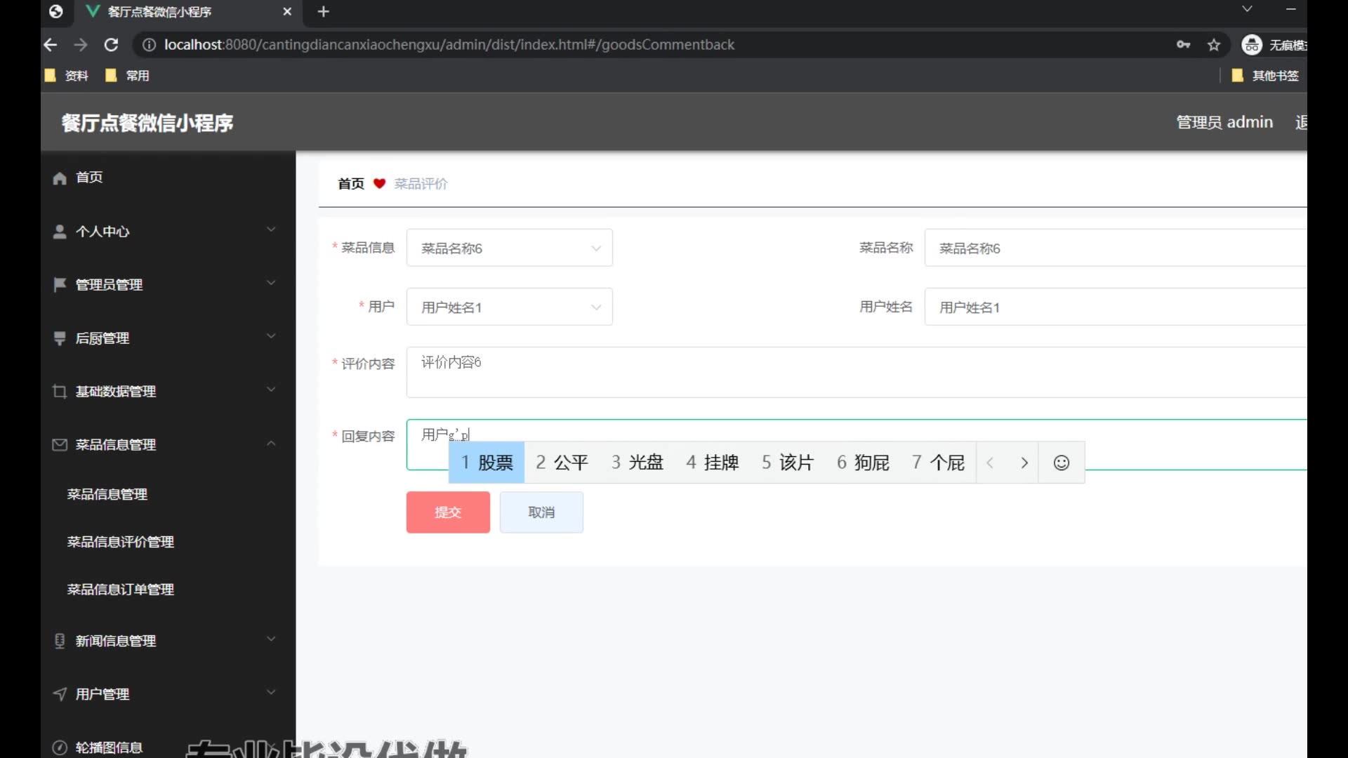Open the 用户 dropdown showing 用户姓名1
This screenshot has width=1348, height=758.
pos(509,307)
